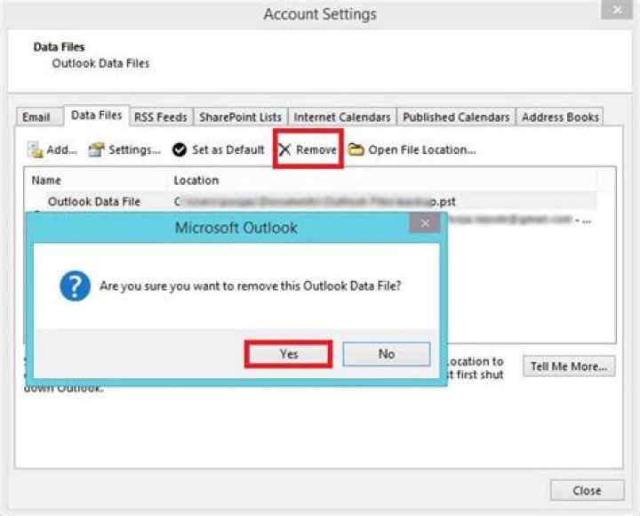Click the Add data file icon
Image resolution: width=640 pixels, height=516 pixels.
[x=36, y=150]
